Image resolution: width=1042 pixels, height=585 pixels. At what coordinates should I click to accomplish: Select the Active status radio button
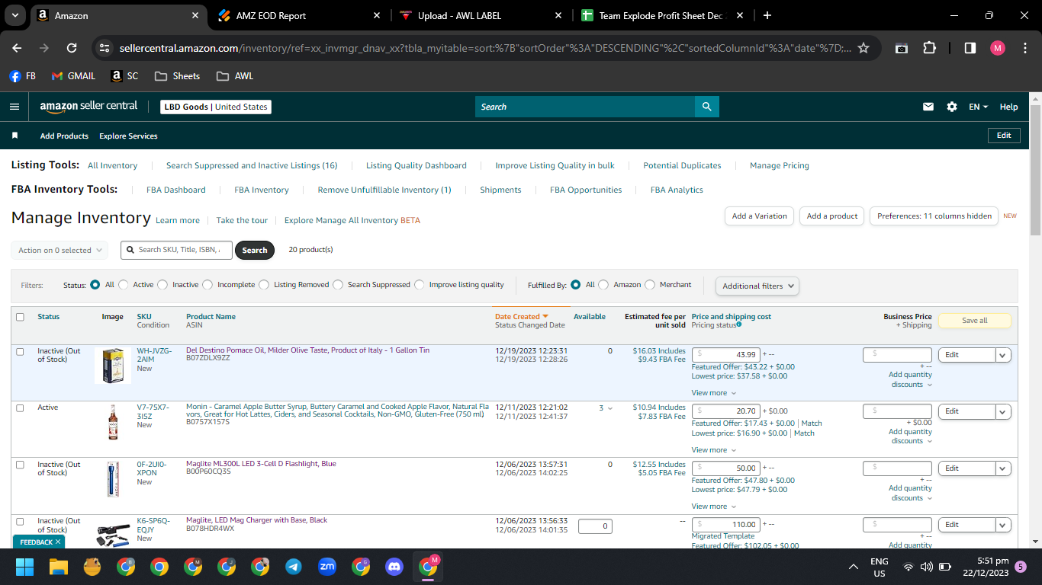tap(124, 285)
